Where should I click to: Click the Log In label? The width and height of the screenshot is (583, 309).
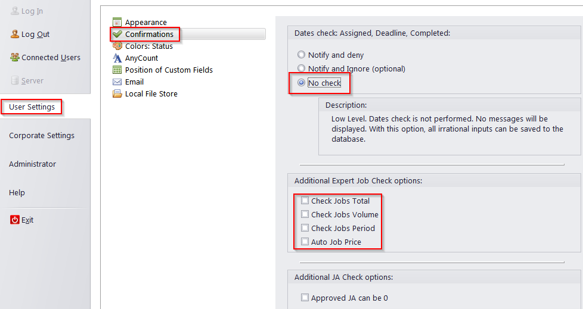tap(32, 11)
